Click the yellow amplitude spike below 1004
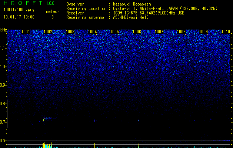The height and width of the screenshot is (148, 233). pyautogui.click(x=95, y=145)
